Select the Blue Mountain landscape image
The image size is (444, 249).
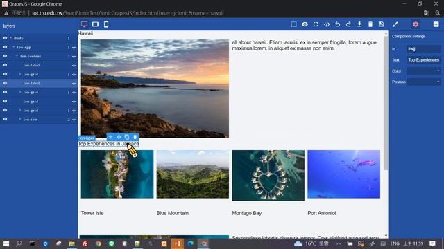click(x=193, y=174)
